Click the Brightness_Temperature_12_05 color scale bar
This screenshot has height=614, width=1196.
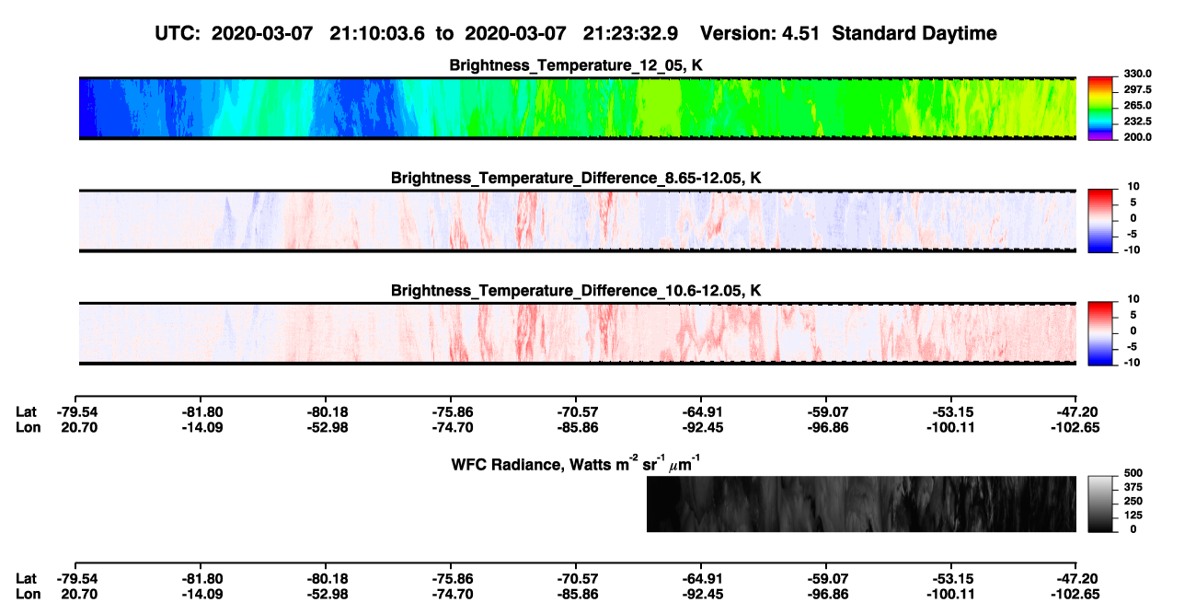tap(1099, 109)
